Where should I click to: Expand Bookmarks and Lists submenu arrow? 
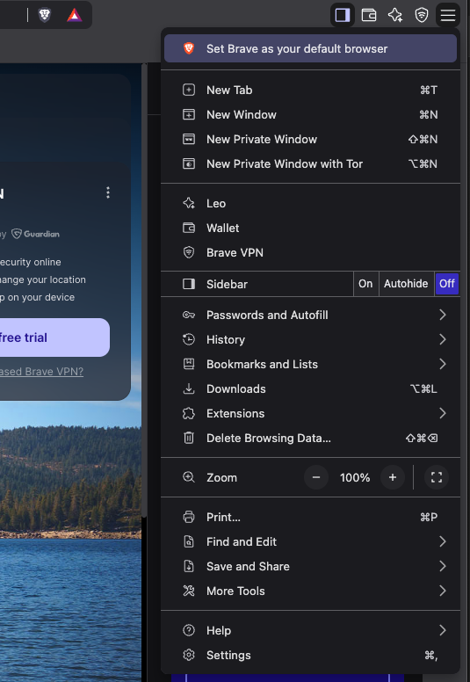pyautogui.click(x=443, y=364)
